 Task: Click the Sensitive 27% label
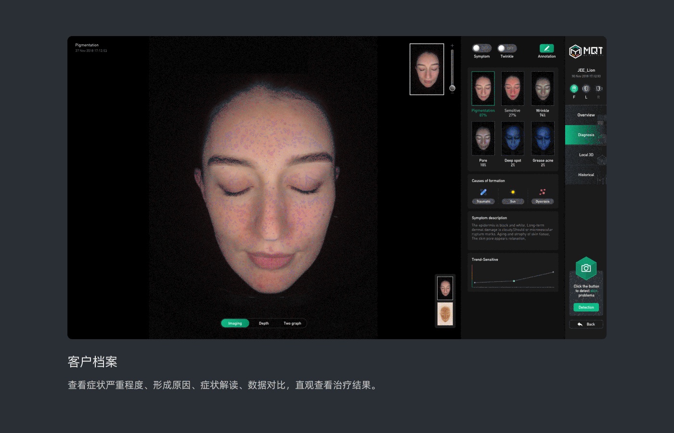point(512,113)
